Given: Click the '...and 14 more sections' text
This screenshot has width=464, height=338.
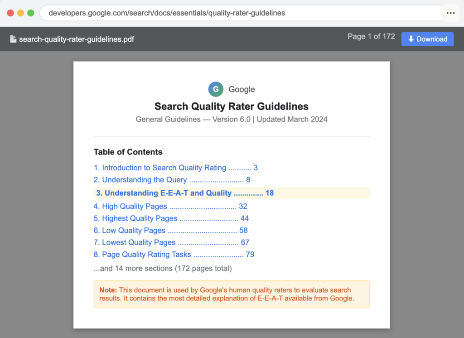Looking at the screenshot, I should (163, 268).
